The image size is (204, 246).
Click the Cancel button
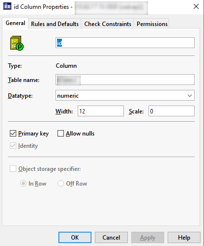pyautogui.click(x=111, y=237)
